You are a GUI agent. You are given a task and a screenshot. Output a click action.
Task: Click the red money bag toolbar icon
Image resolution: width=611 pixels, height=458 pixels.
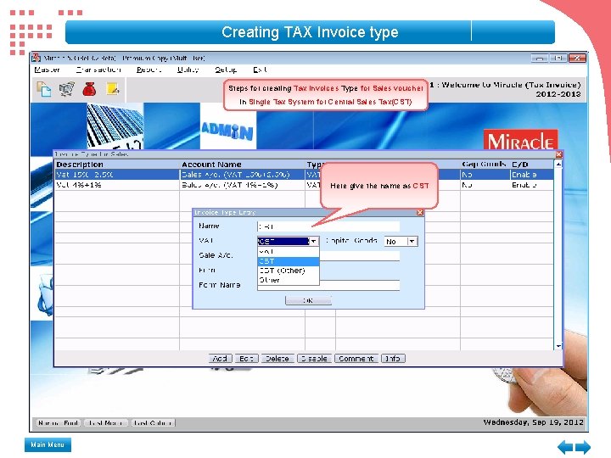coord(89,89)
